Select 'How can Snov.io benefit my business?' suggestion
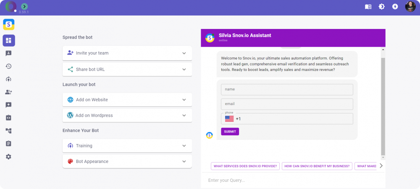 click(317, 166)
